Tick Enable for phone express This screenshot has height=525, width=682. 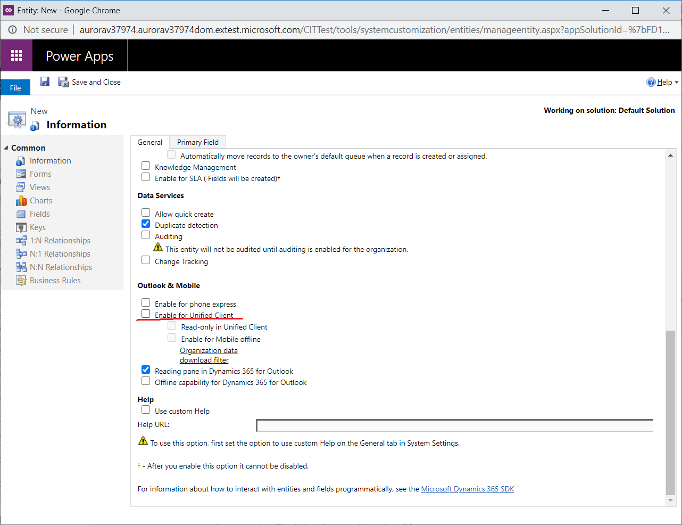coord(146,302)
